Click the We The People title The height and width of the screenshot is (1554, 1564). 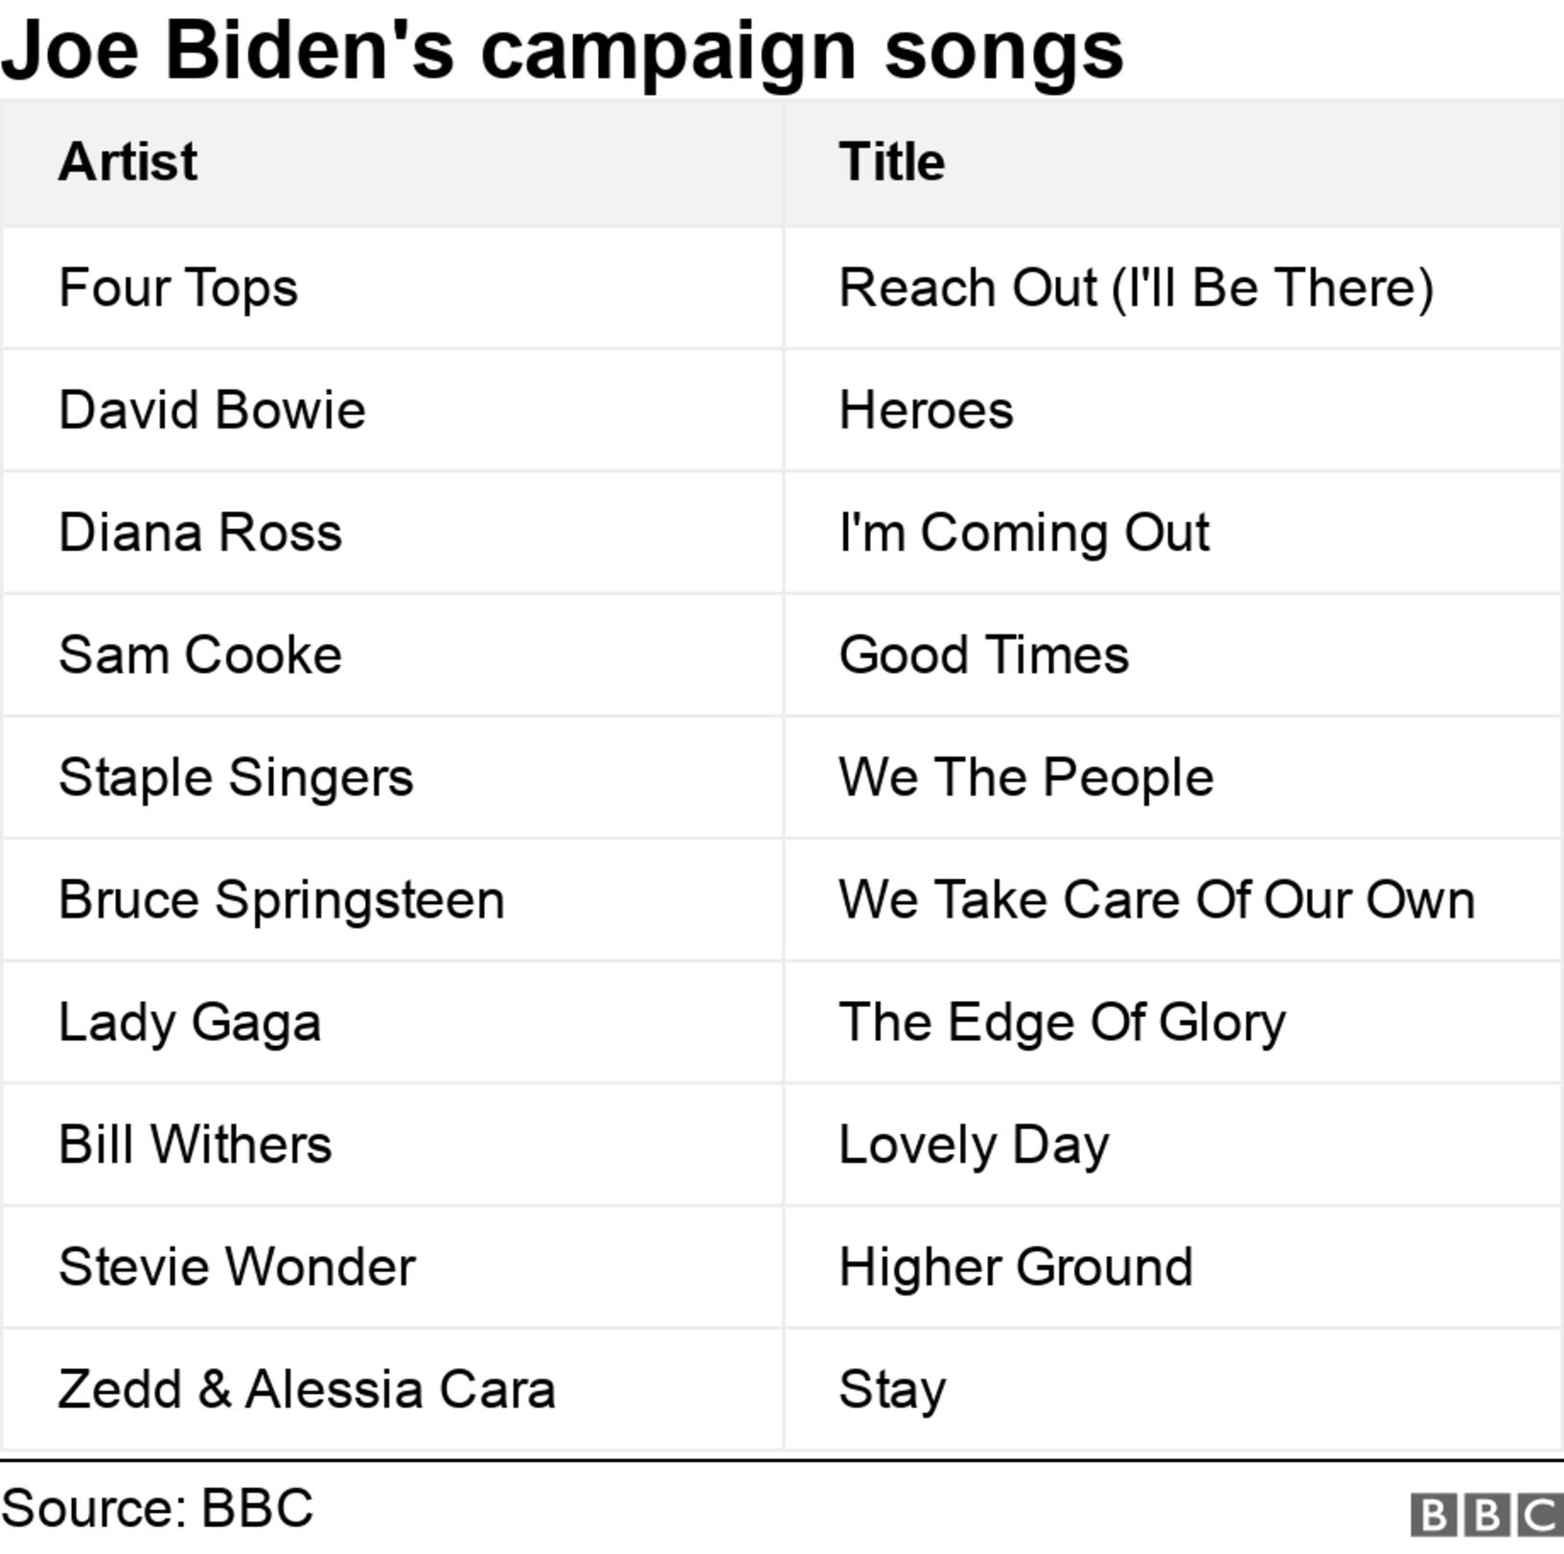(1025, 777)
